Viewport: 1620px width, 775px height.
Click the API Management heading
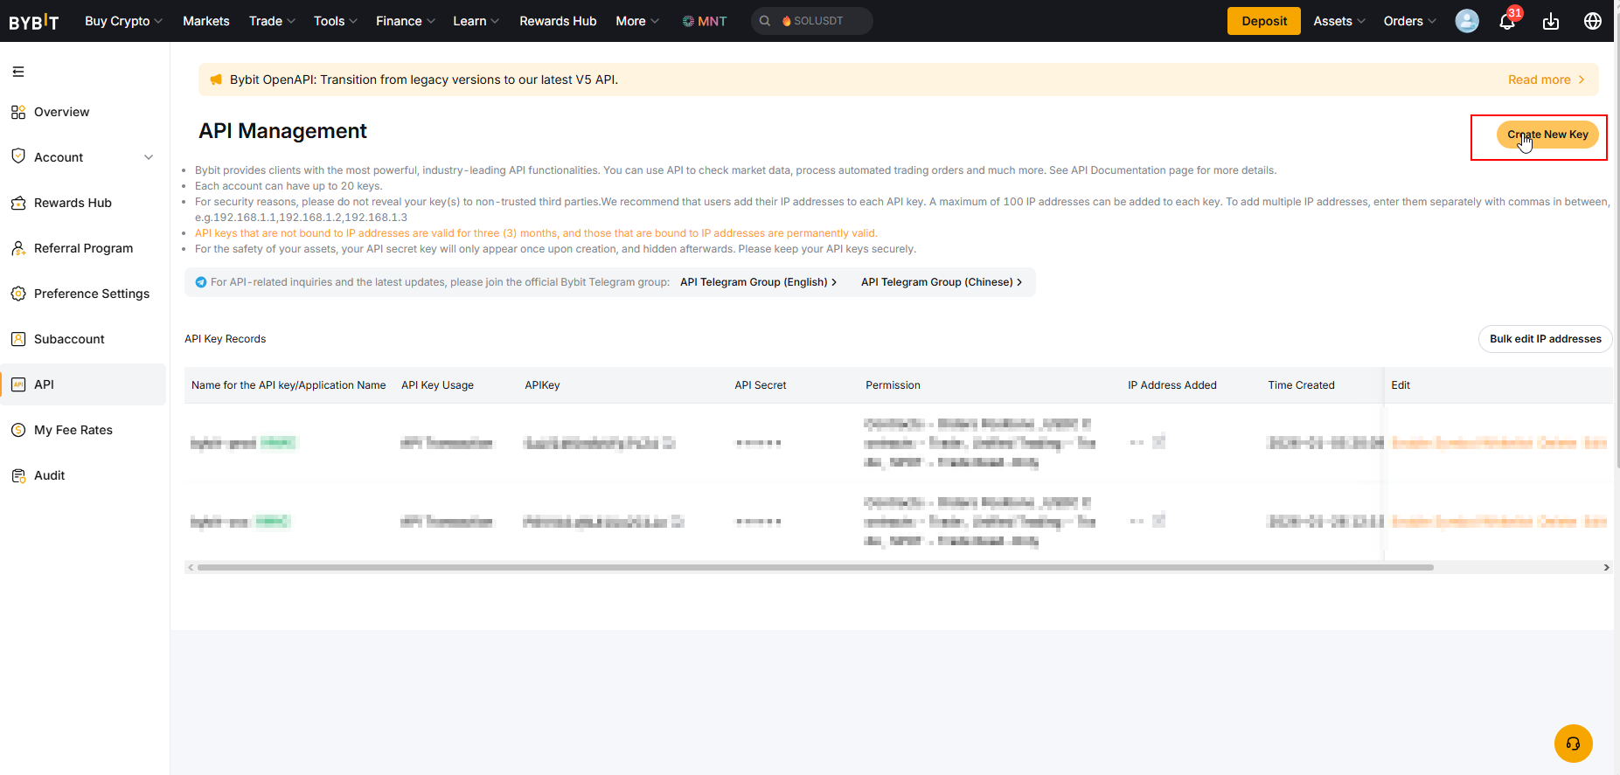tap(282, 131)
